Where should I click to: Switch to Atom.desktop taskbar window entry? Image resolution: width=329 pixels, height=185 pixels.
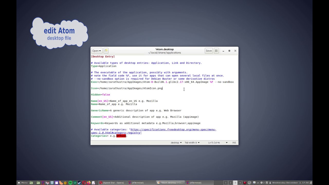tap(170, 183)
